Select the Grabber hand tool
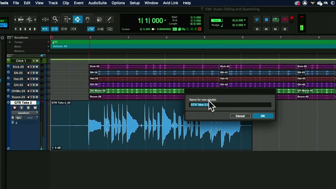Viewport: 336px width, 189px height. (x=88, y=19)
